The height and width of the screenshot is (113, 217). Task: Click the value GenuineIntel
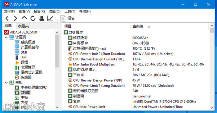pos(142,96)
